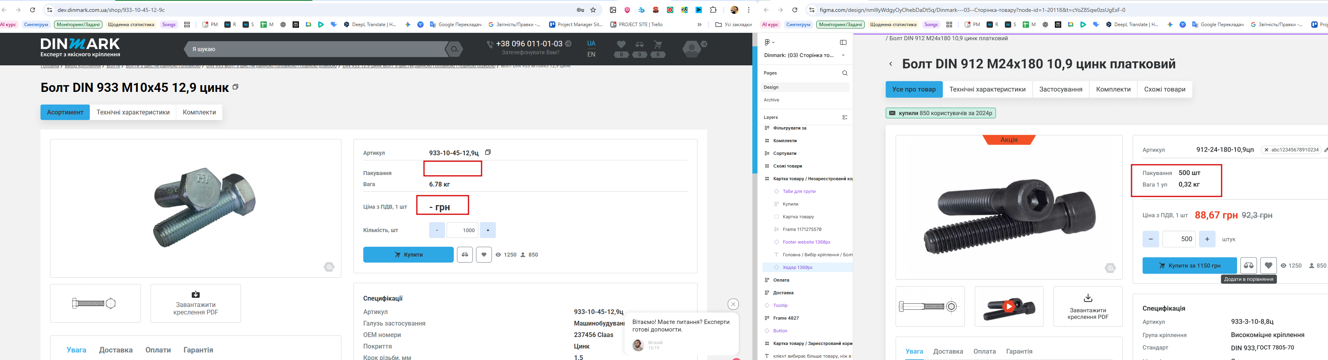Open Figma file name dropdown chevron
1328x360 pixels.
click(x=843, y=55)
